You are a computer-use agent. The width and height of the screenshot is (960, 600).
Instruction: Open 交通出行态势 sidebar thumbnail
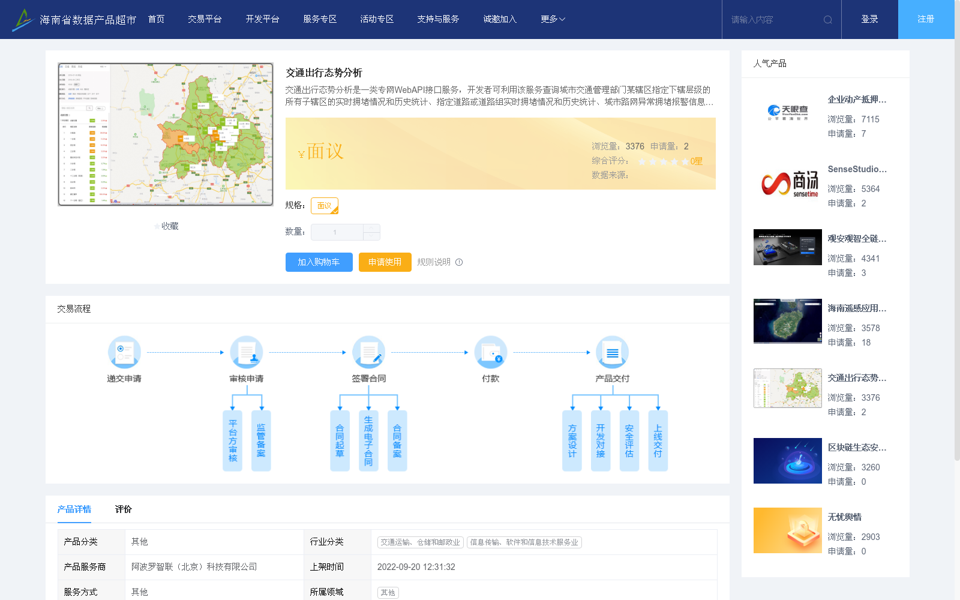click(x=788, y=388)
